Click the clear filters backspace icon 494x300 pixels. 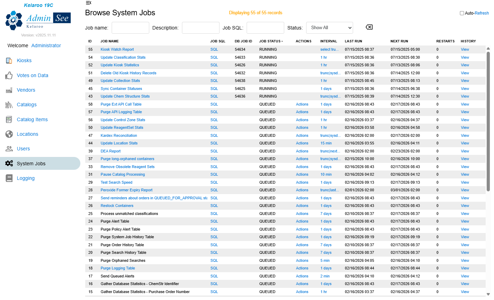click(x=369, y=27)
